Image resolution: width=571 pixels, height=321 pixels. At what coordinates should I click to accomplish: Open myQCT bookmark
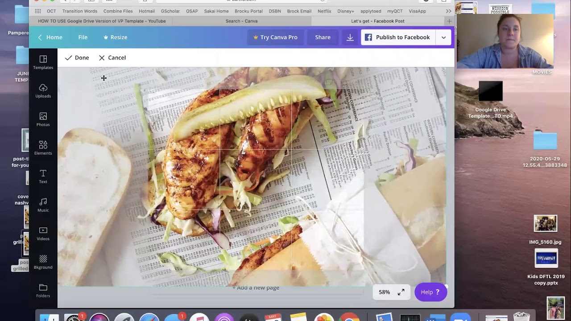[x=395, y=11]
